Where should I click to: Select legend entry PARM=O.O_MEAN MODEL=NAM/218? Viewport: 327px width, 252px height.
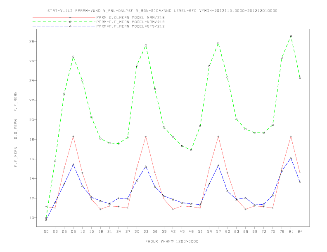(130, 17)
